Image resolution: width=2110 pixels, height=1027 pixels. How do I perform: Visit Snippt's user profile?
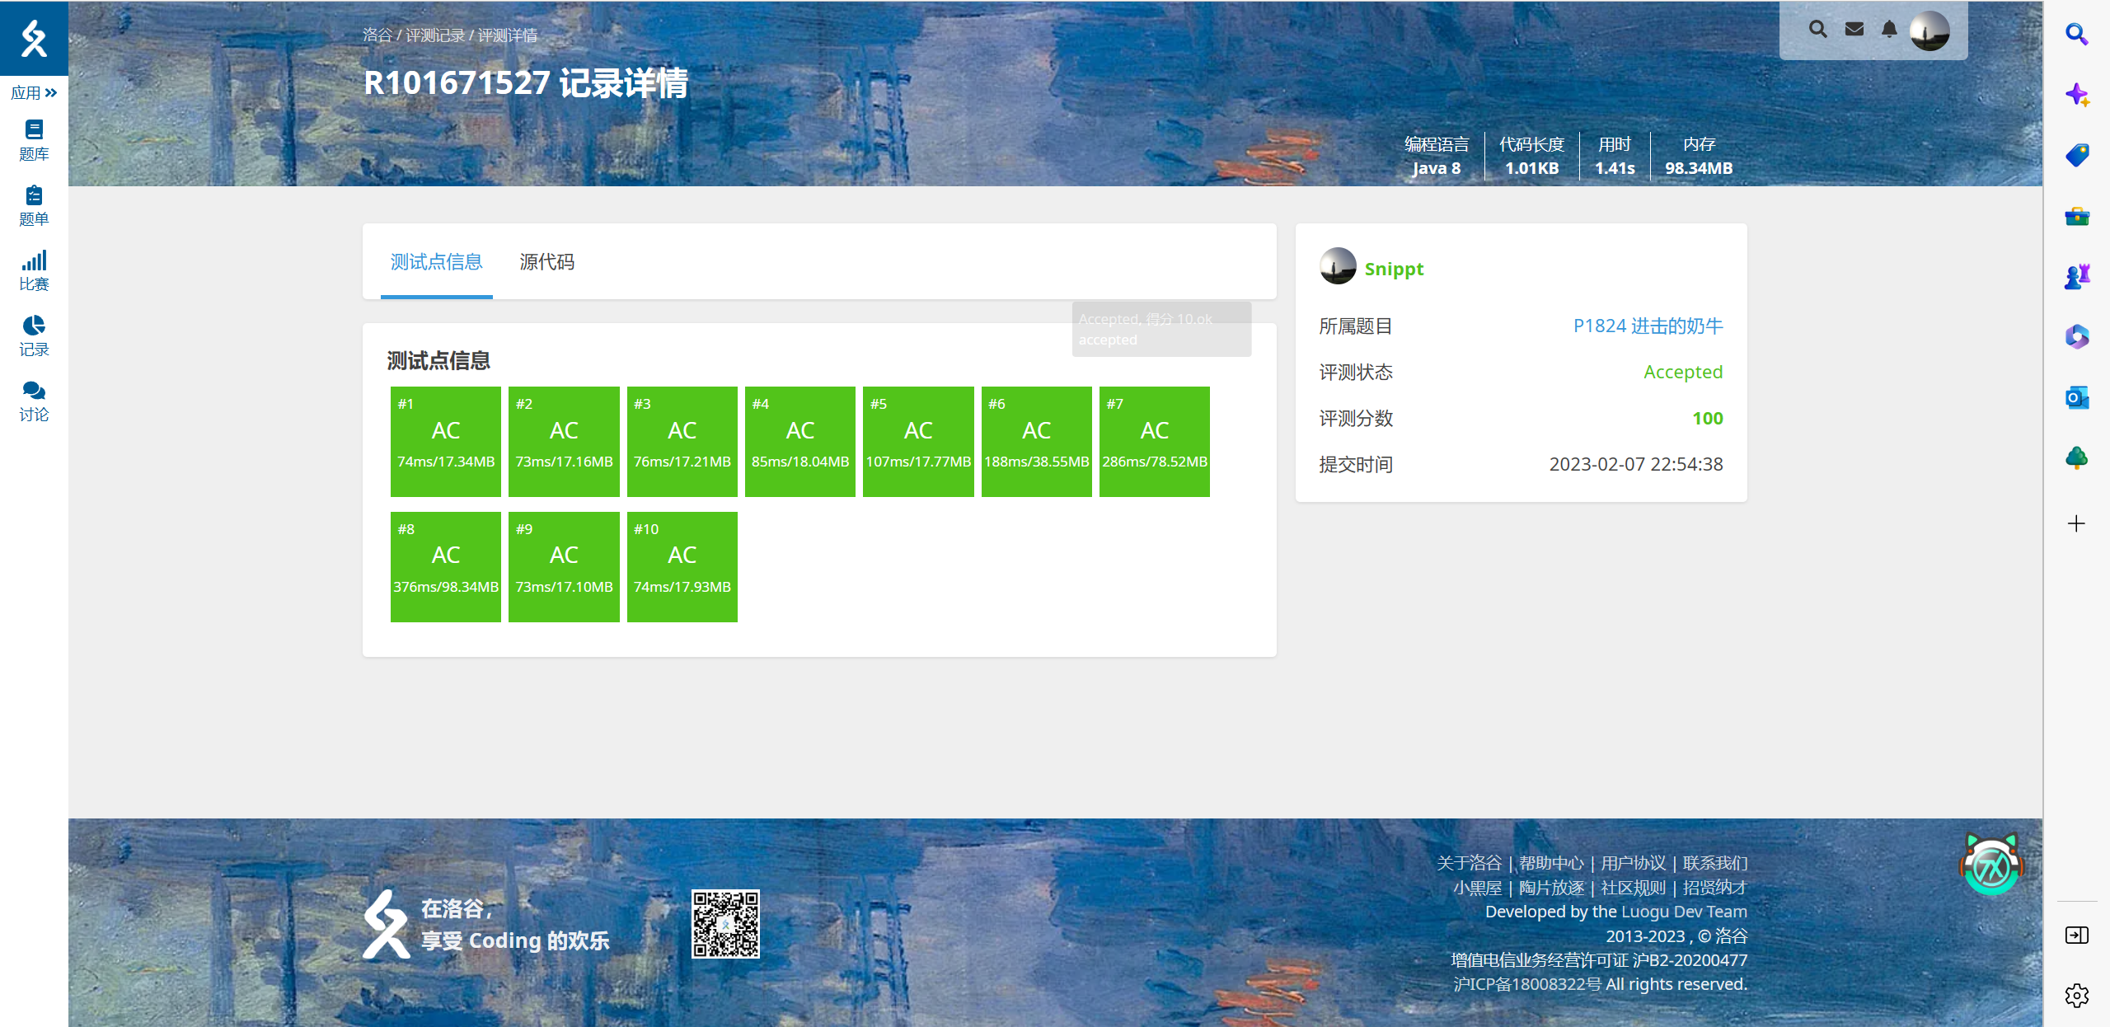coord(1394,268)
